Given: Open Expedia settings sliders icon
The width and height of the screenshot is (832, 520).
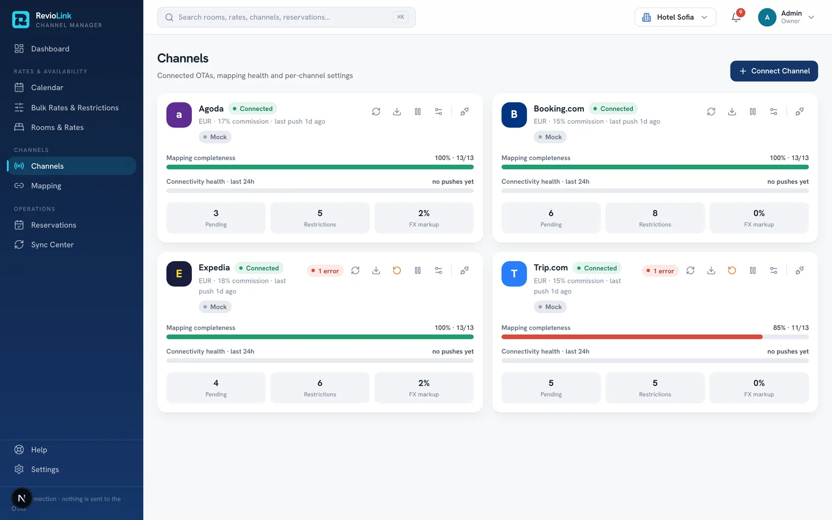Looking at the screenshot, I should [x=438, y=270].
